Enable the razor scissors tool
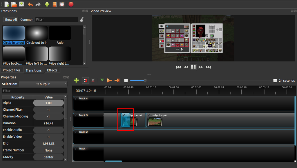Image resolution: width=297 pixels, height=168 pixels. [93, 81]
